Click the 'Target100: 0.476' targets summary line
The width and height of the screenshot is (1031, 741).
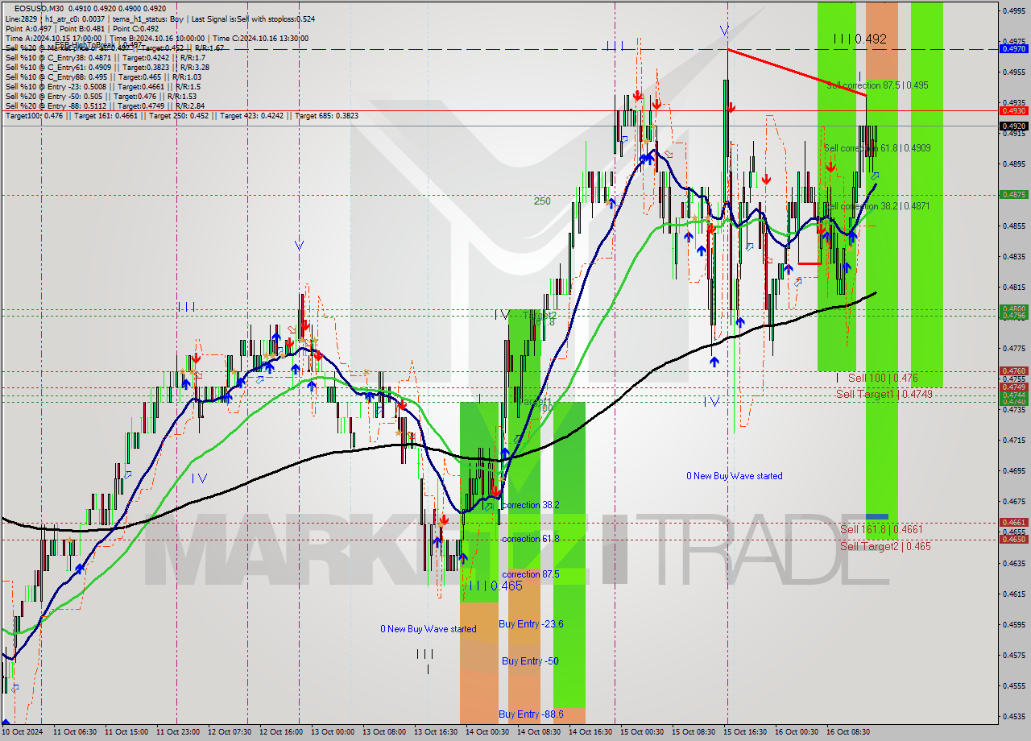[x=182, y=115]
